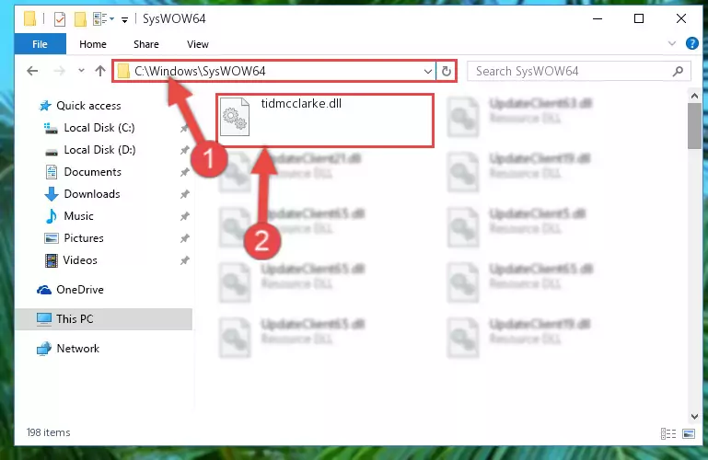Click the pin icon beside Pictures

point(184,238)
